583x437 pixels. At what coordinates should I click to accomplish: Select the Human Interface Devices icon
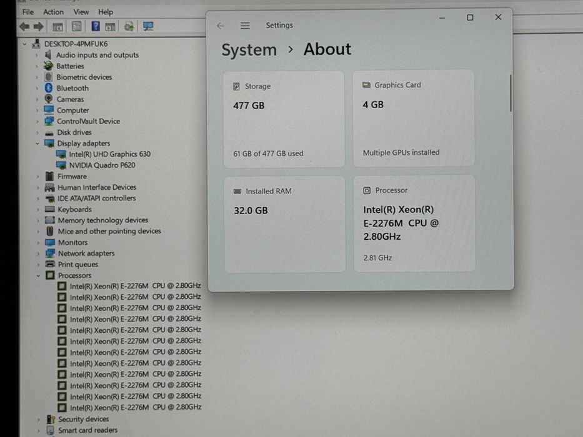tap(49, 187)
